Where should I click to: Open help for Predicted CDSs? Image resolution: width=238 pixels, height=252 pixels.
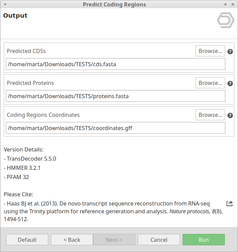pos(230,52)
